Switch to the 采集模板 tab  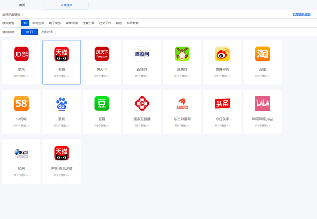pos(66,5)
